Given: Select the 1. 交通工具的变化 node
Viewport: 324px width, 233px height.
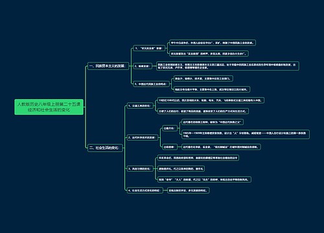Looking at the screenshot, I should [140, 105].
